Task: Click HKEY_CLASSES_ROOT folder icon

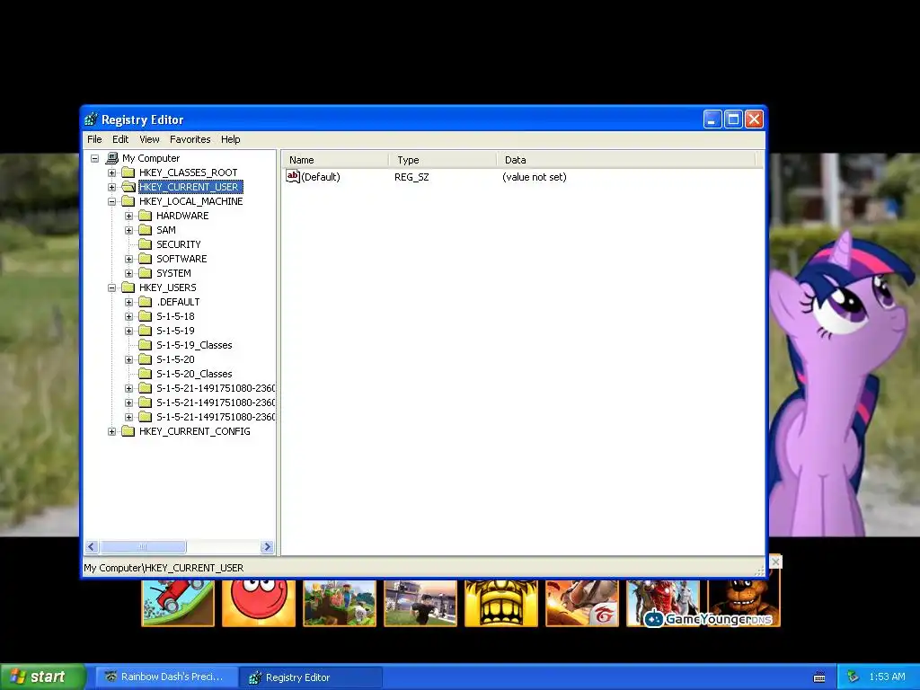Action: [128, 172]
